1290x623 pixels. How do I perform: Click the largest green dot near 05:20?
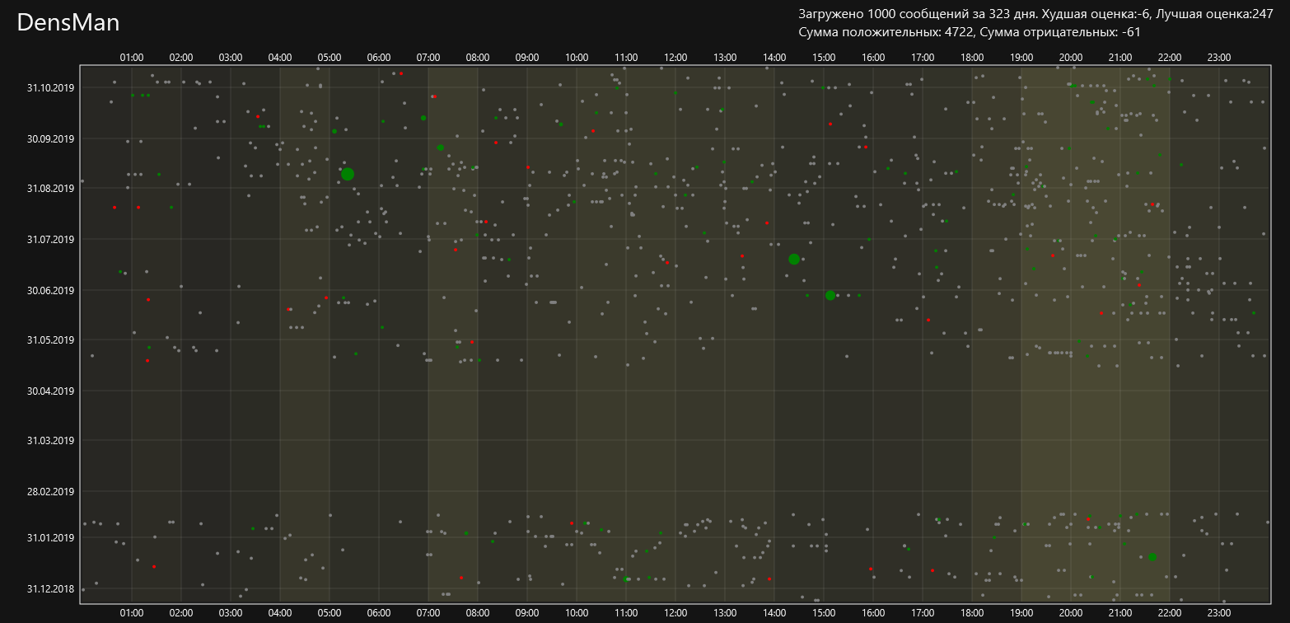tap(348, 174)
